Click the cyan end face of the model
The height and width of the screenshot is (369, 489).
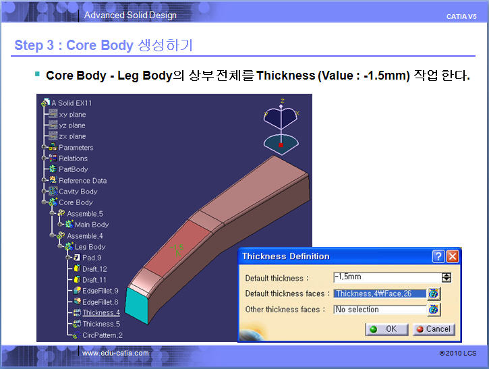pyautogui.click(x=142, y=305)
